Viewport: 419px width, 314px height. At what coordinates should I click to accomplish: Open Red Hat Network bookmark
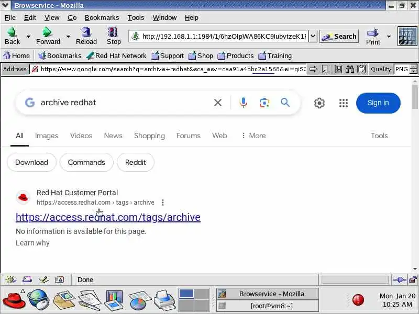tap(116, 55)
